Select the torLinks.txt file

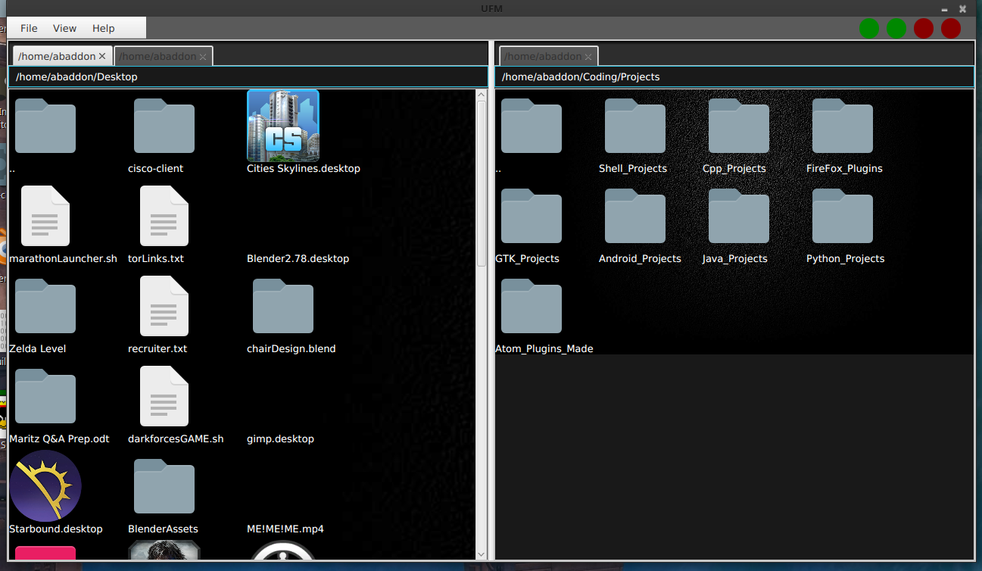tap(164, 216)
